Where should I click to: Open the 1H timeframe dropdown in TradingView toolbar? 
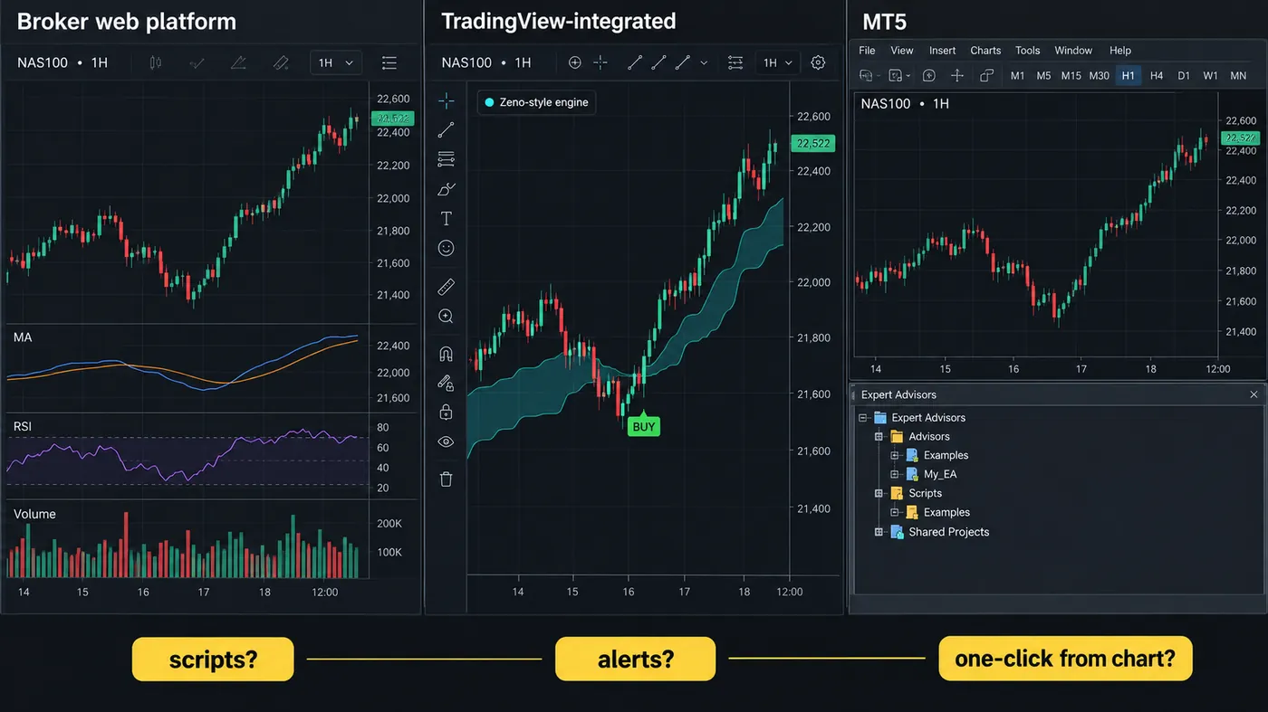777,62
